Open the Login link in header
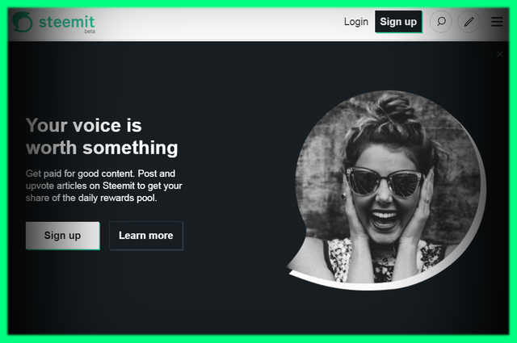 pyautogui.click(x=356, y=22)
